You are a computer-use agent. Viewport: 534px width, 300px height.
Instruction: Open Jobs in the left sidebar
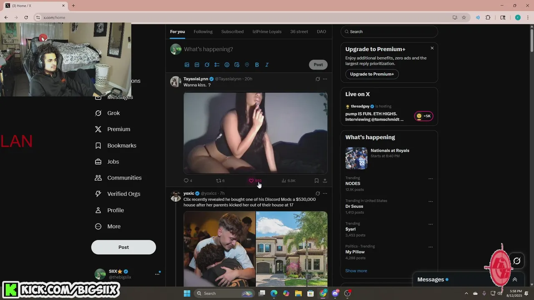click(x=107, y=162)
